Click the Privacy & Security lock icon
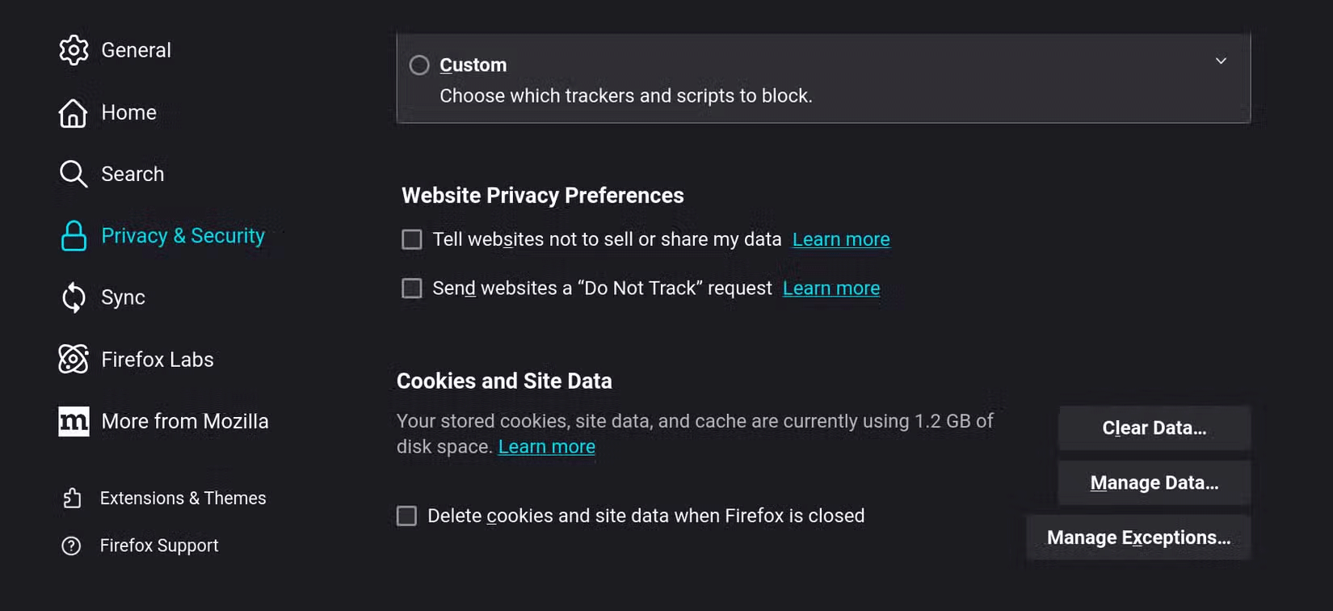1333x611 pixels. [x=74, y=235]
